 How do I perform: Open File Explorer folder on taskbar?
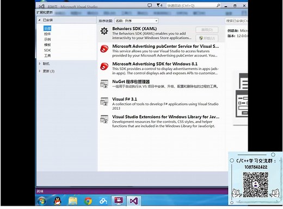pyautogui.click(x=73, y=201)
